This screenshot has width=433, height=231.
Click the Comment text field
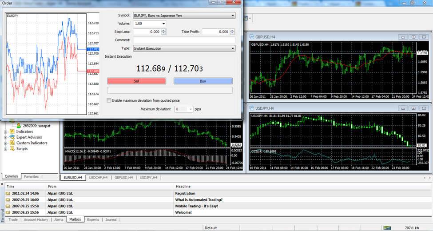click(184, 40)
